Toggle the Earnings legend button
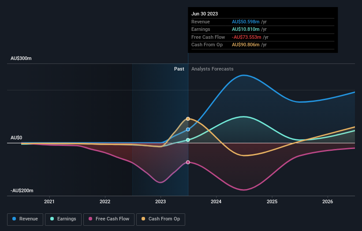 [63, 219]
